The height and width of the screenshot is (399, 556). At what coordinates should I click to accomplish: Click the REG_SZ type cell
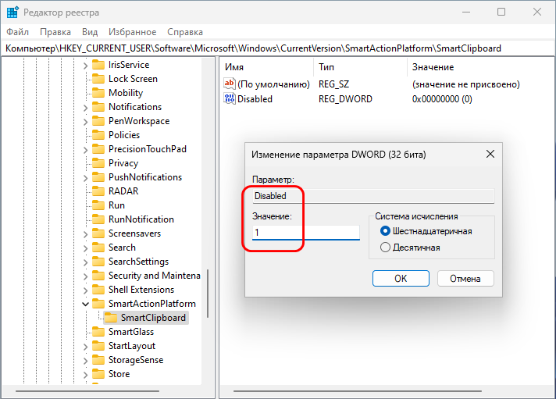click(x=333, y=84)
